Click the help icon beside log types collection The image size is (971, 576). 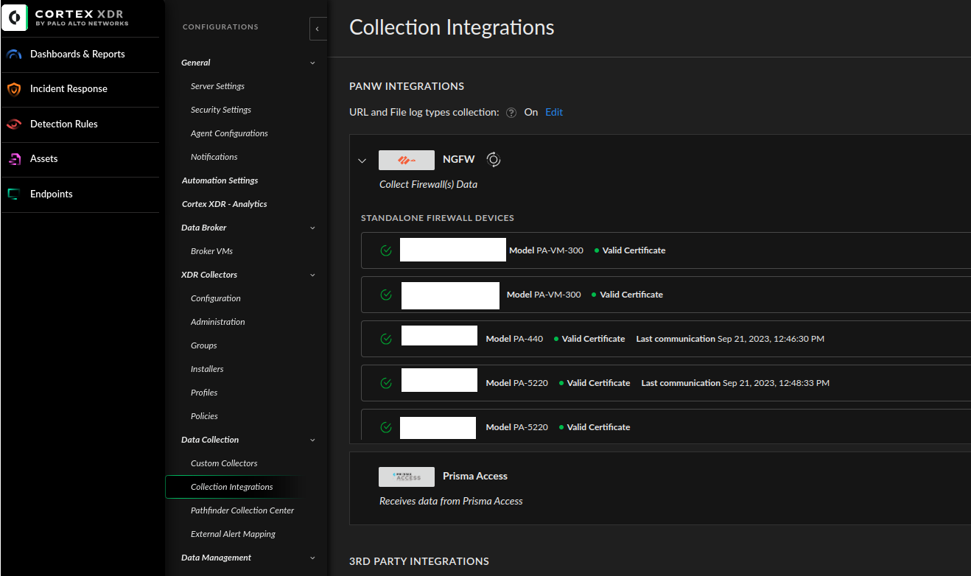pyautogui.click(x=511, y=113)
